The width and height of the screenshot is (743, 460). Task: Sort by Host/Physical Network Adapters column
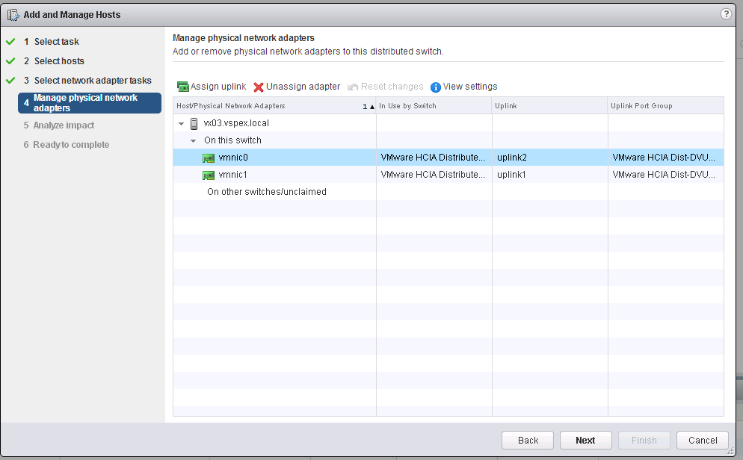(274, 105)
